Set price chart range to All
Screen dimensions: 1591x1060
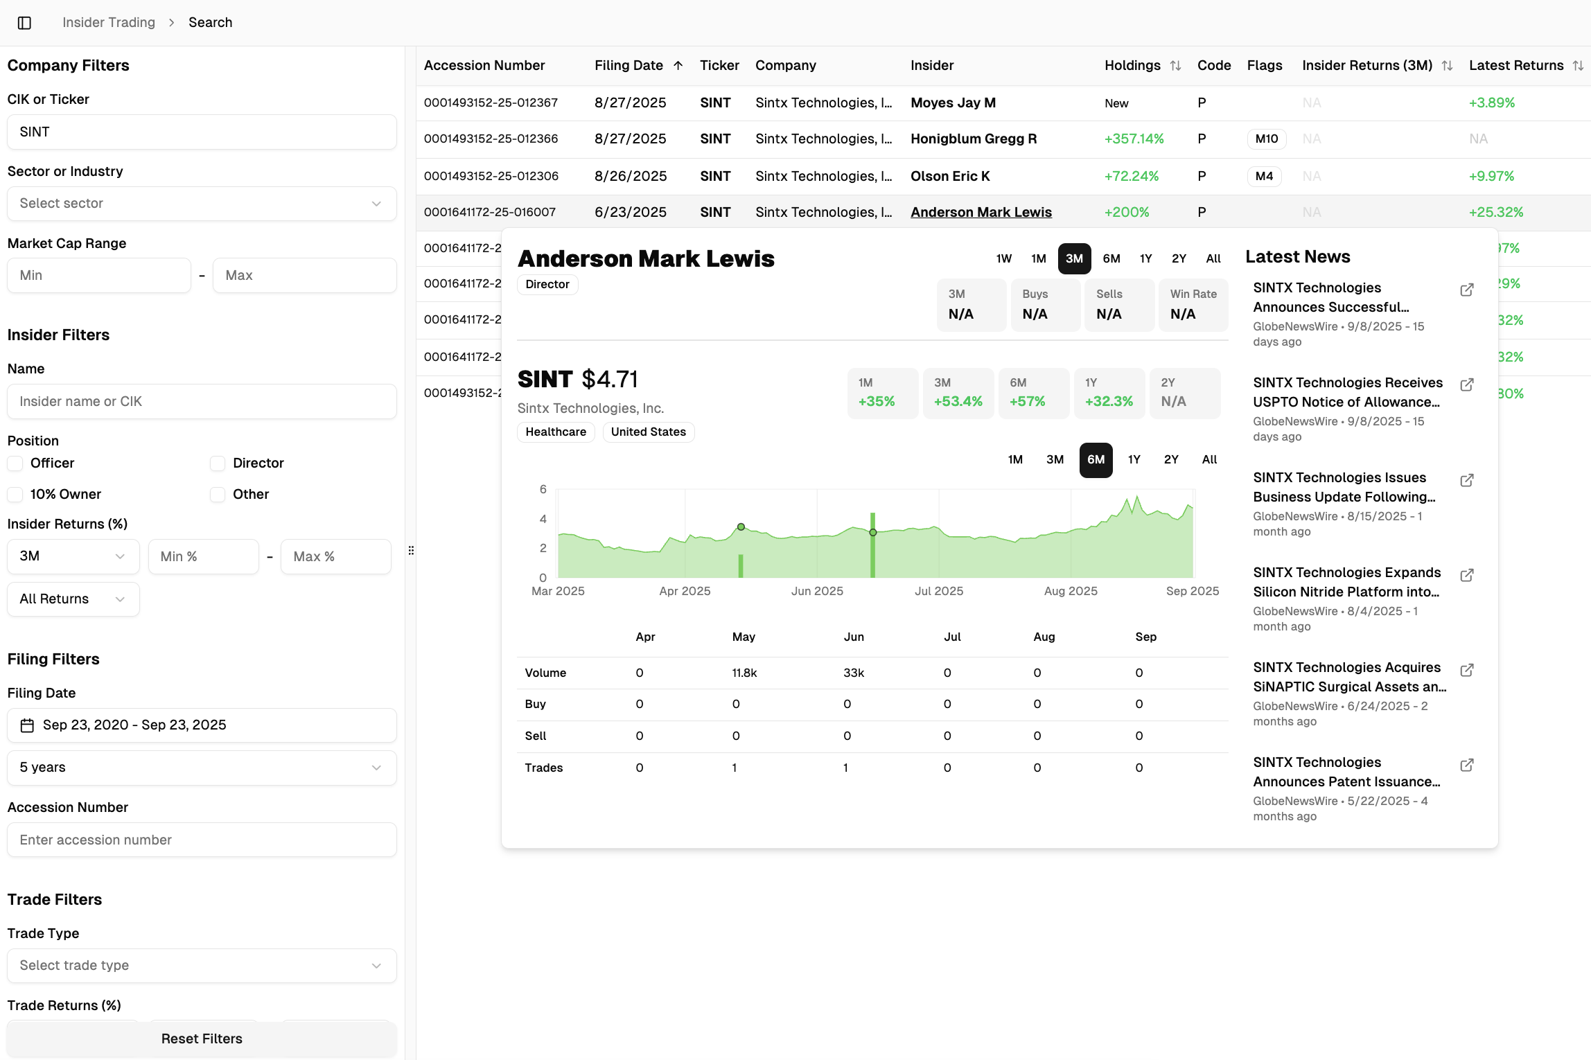1209,460
